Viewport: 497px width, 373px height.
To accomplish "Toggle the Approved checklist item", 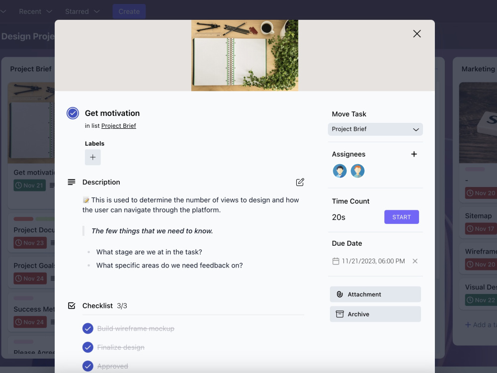I will [x=88, y=366].
